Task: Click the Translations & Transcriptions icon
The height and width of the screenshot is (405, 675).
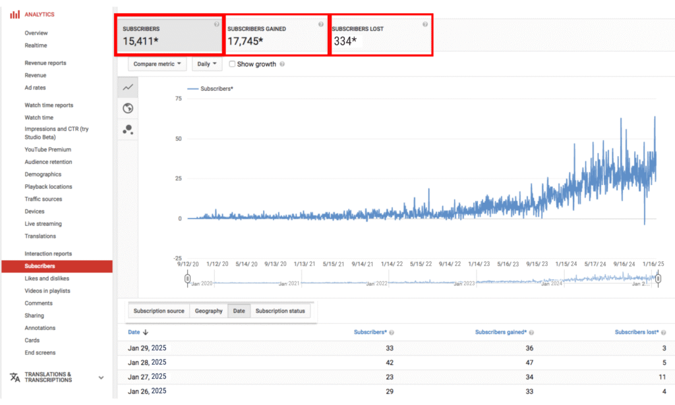Action: (x=15, y=377)
